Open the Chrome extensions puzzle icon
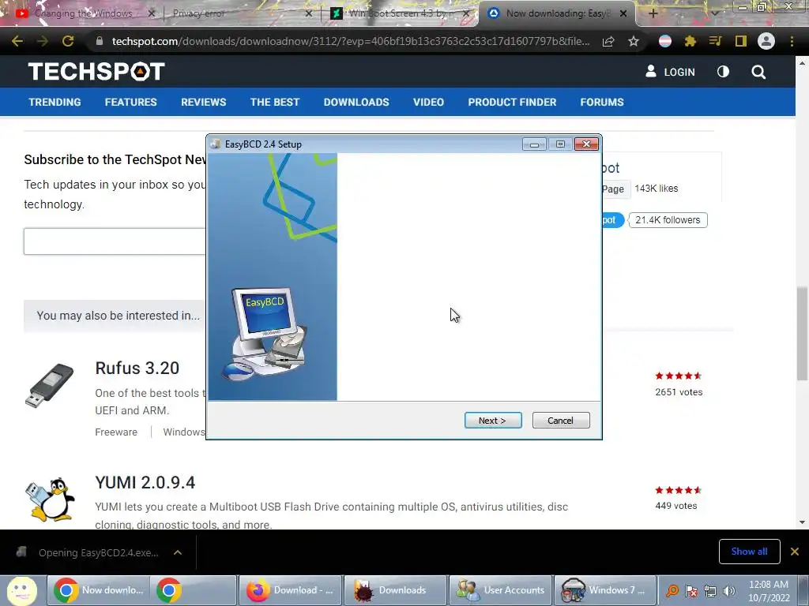809x606 pixels. 690,41
